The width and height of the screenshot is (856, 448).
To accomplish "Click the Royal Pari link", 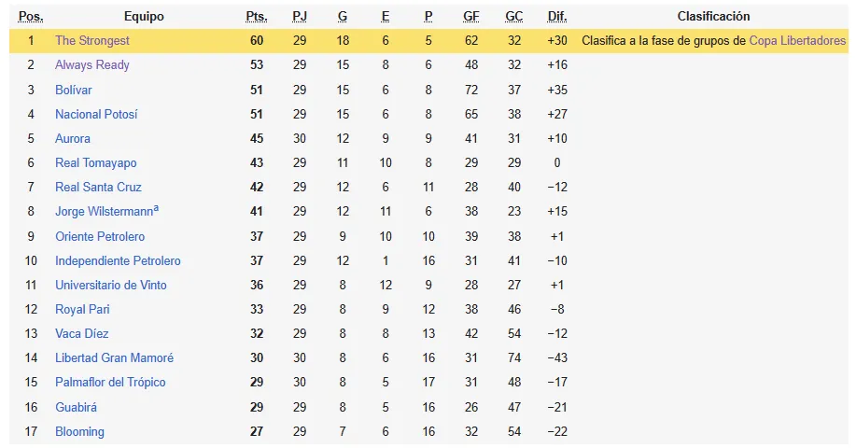I will tap(82, 309).
